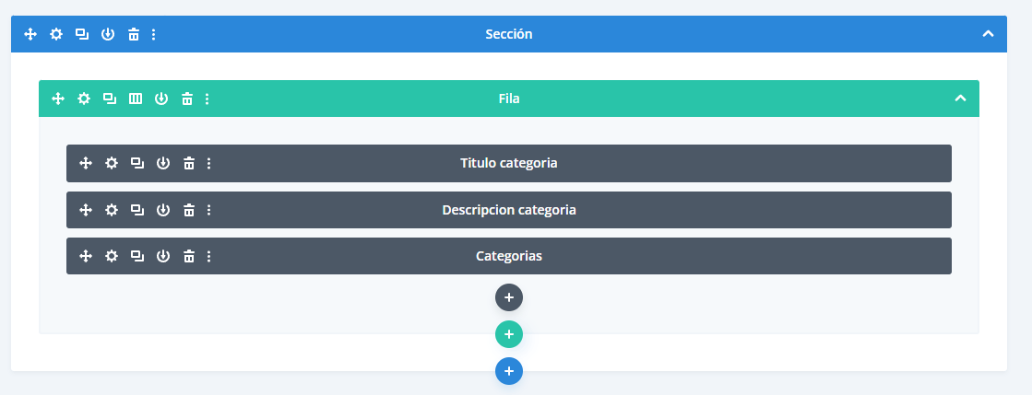Duplicate the Fila row
Screen dimensions: 1032x395
tap(109, 99)
